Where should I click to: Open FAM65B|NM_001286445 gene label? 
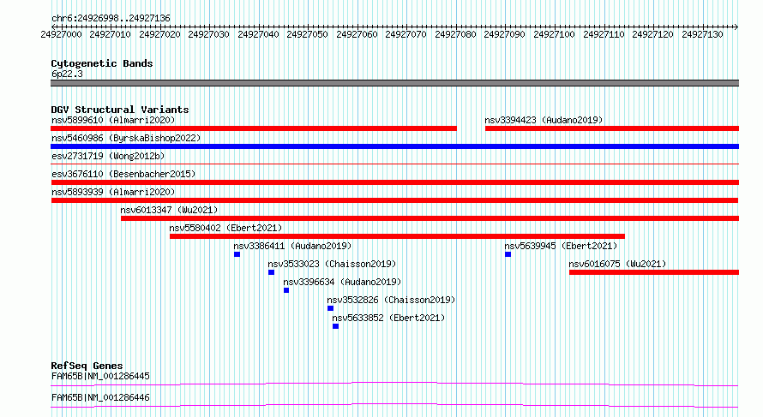(x=100, y=376)
